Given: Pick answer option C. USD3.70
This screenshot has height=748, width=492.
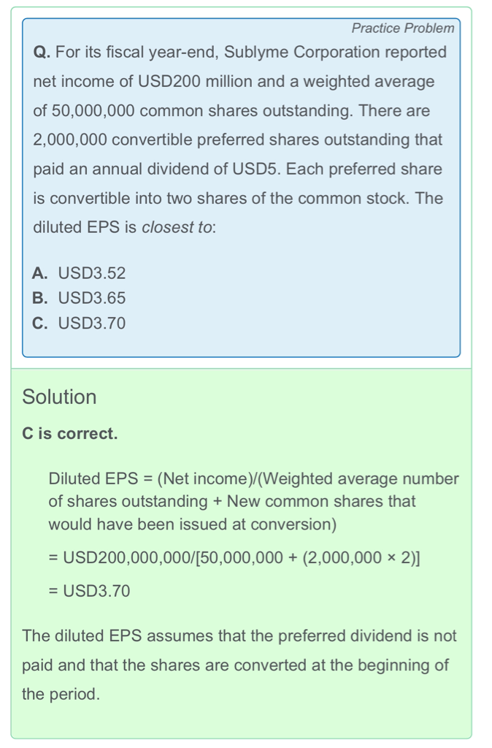Looking at the screenshot, I should pyautogui.click(x=80, y=324).
